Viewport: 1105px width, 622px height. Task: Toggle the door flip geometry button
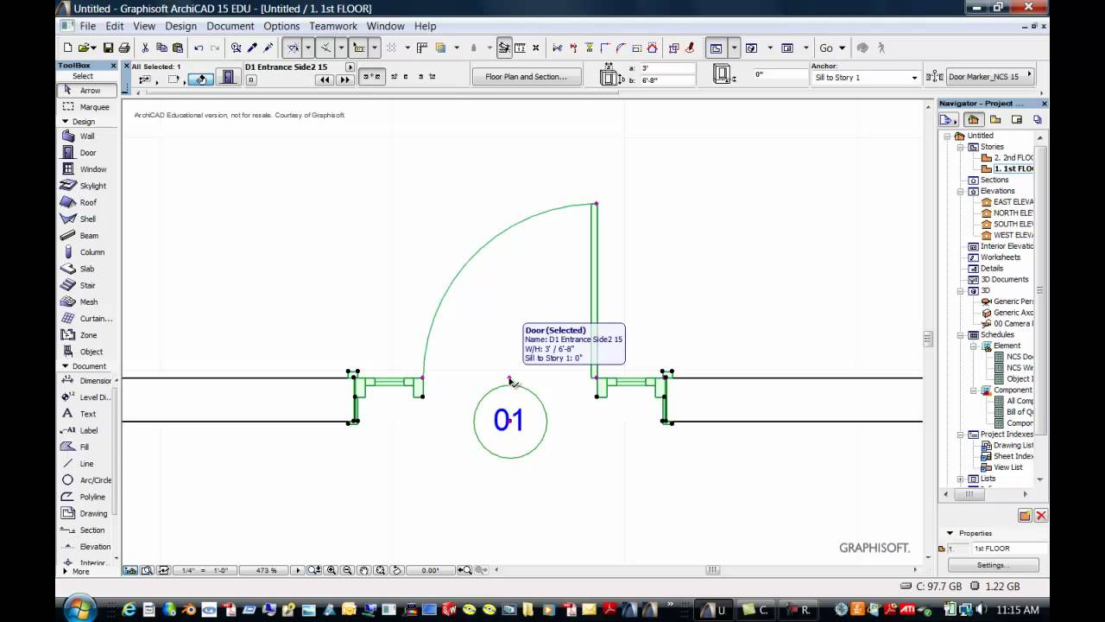pyautogui.click(x=371, y=77)
